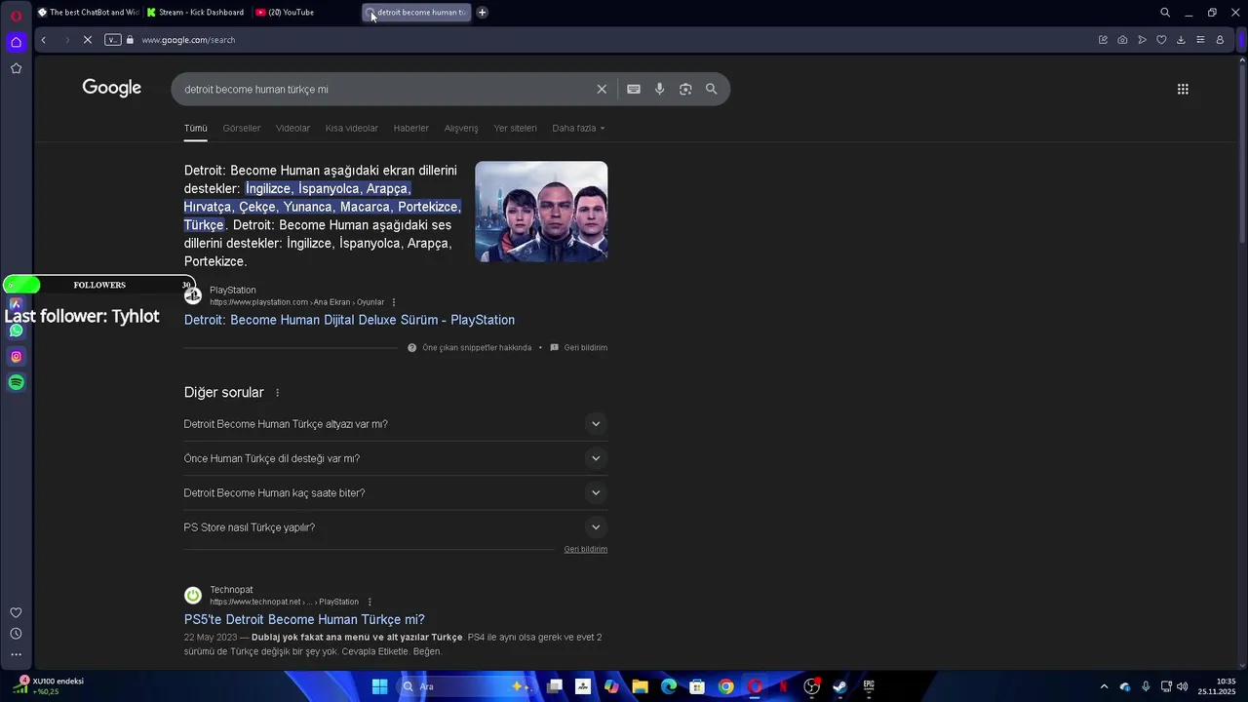Viewport: 1248px width, 702px height.
Task: Switch to the 'Yer siteleri' tab
Action: (515, 128)
